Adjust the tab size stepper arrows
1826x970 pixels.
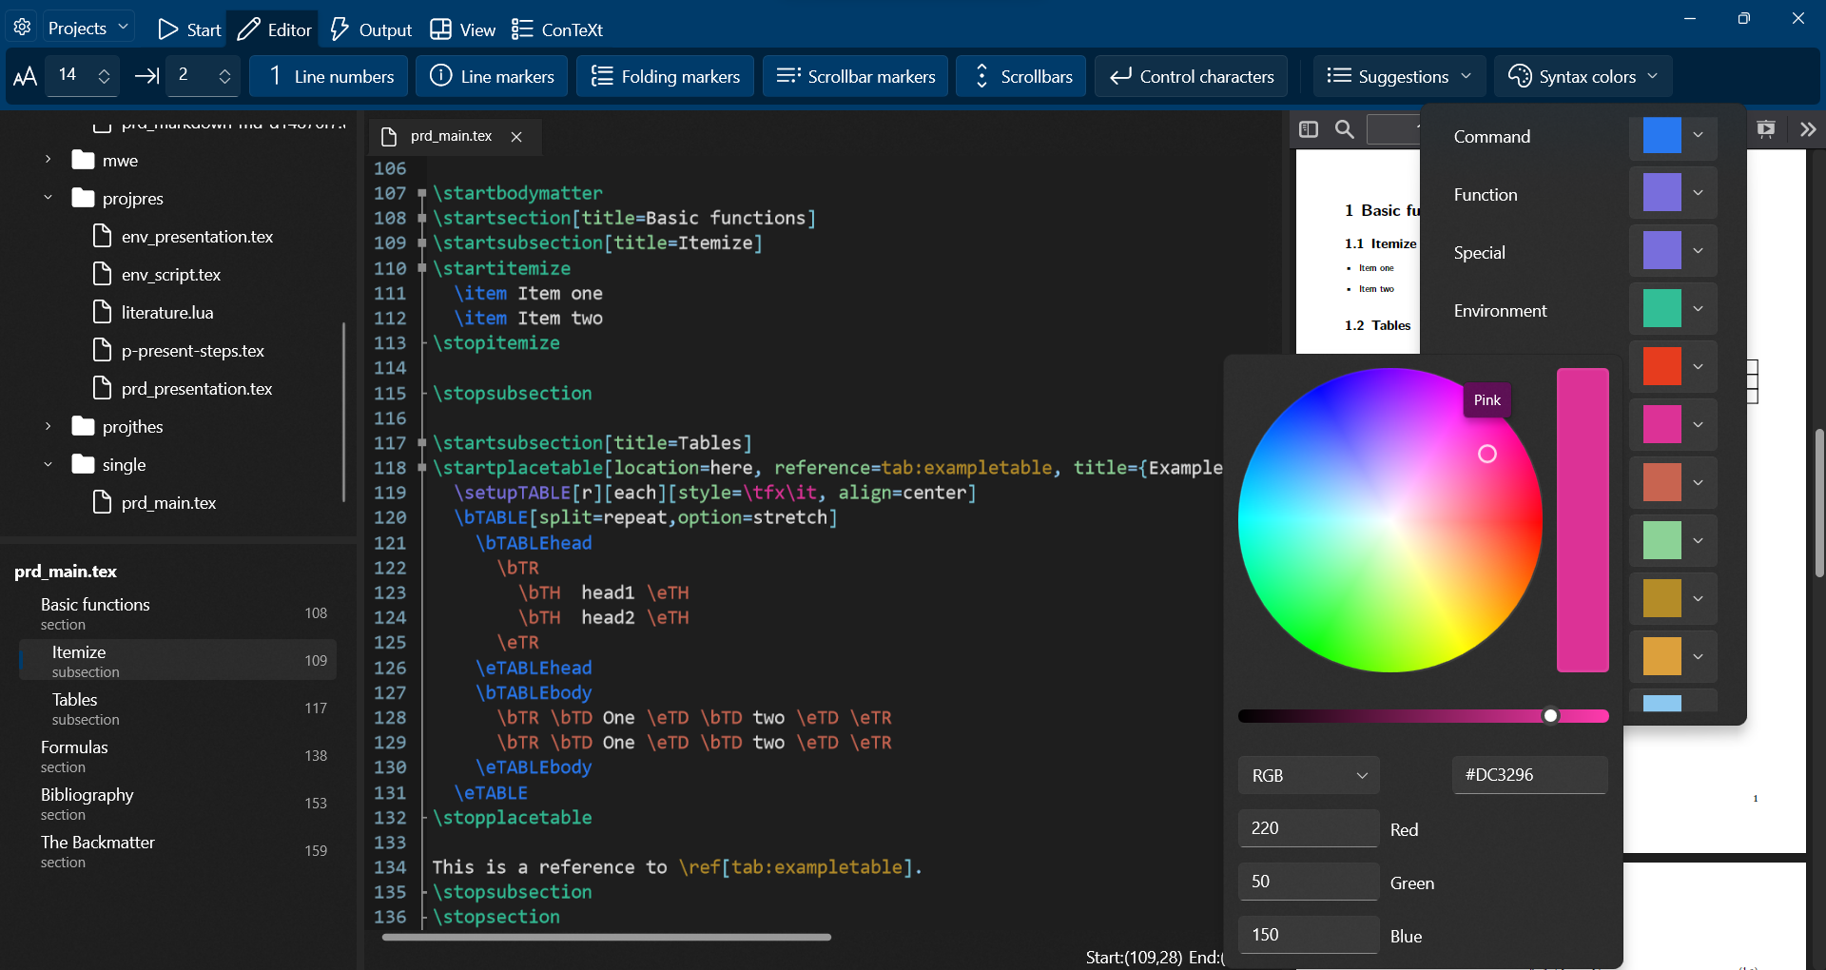coord(224,76)
